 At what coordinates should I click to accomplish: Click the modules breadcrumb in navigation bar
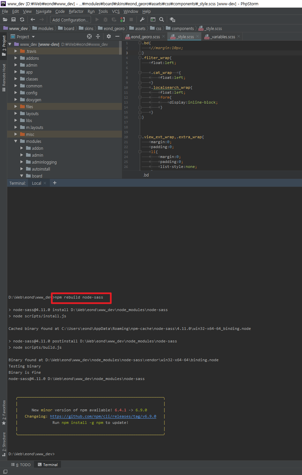tap(43, 28)
